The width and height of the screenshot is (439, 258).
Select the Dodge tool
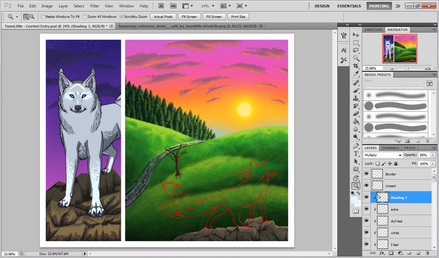click(356, 137)
